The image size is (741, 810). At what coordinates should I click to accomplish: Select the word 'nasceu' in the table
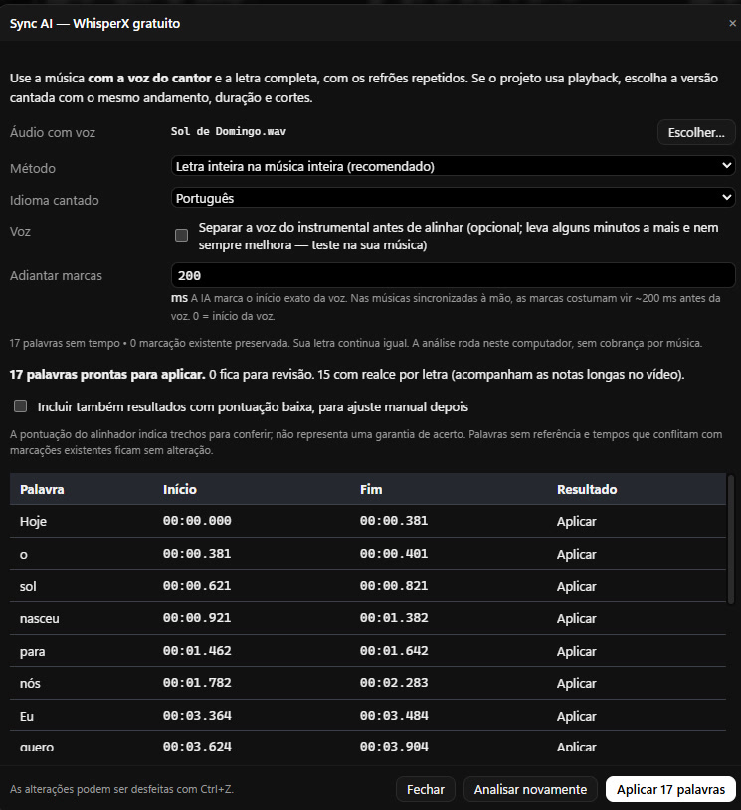(40, 618)
